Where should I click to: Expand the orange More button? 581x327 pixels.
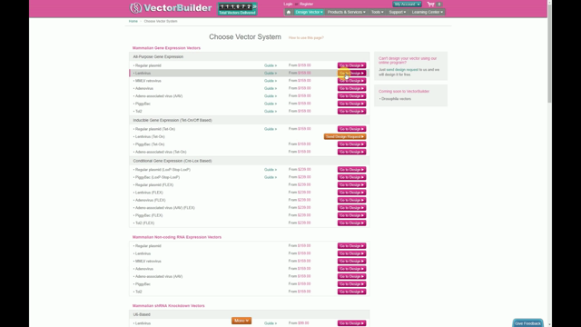point(241,321)
